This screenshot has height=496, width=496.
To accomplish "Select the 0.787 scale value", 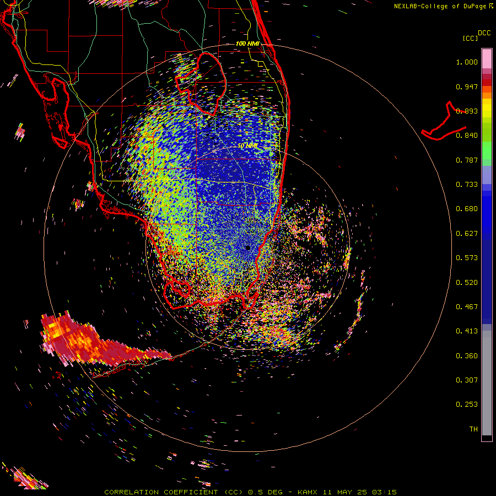I will (x=467, y=160).
